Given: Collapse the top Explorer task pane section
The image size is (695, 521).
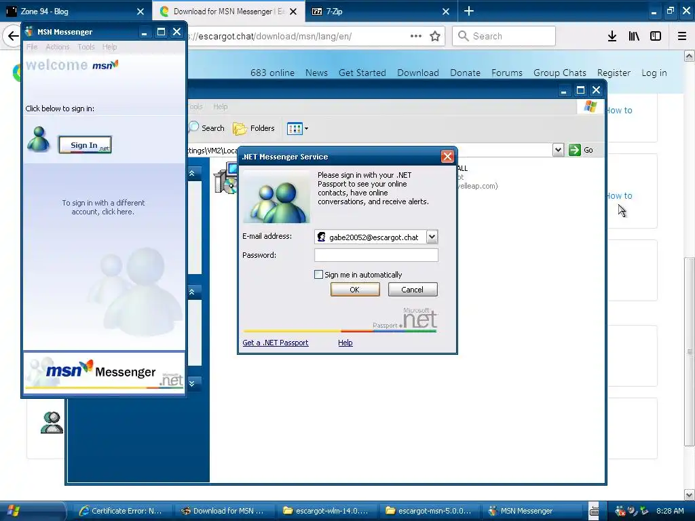Looking at the screenshot, I should click(192, 173).
